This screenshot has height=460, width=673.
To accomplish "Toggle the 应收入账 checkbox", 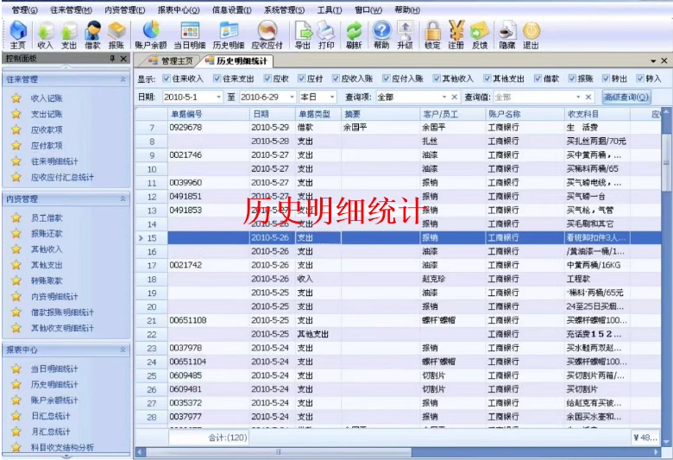I will pos(336,79).
